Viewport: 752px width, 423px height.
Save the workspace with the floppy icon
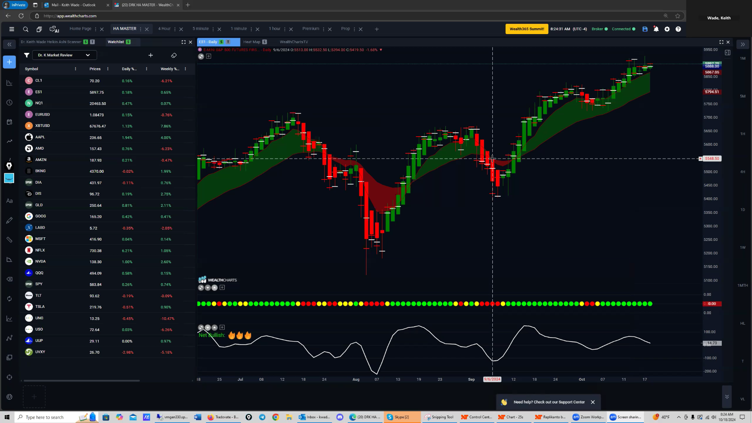(645, 29)
